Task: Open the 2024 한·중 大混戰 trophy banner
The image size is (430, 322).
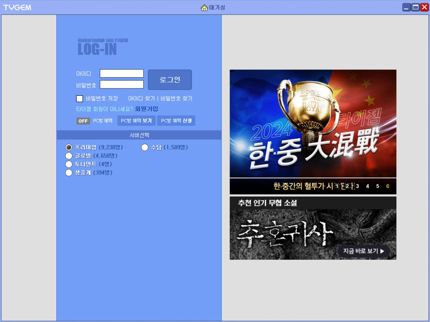Action: [313, 123]
